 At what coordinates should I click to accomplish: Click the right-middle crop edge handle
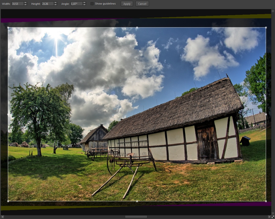[266, 114]
